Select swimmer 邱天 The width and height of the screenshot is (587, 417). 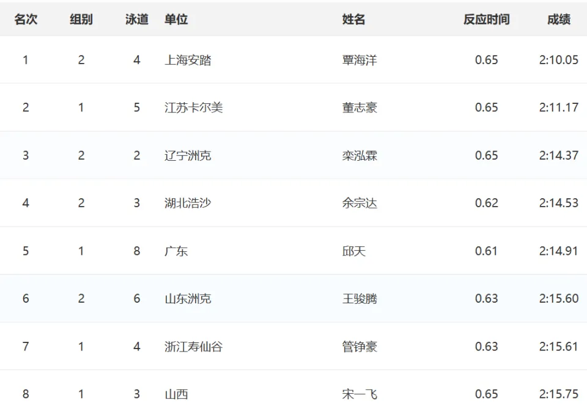coord(353,251)
